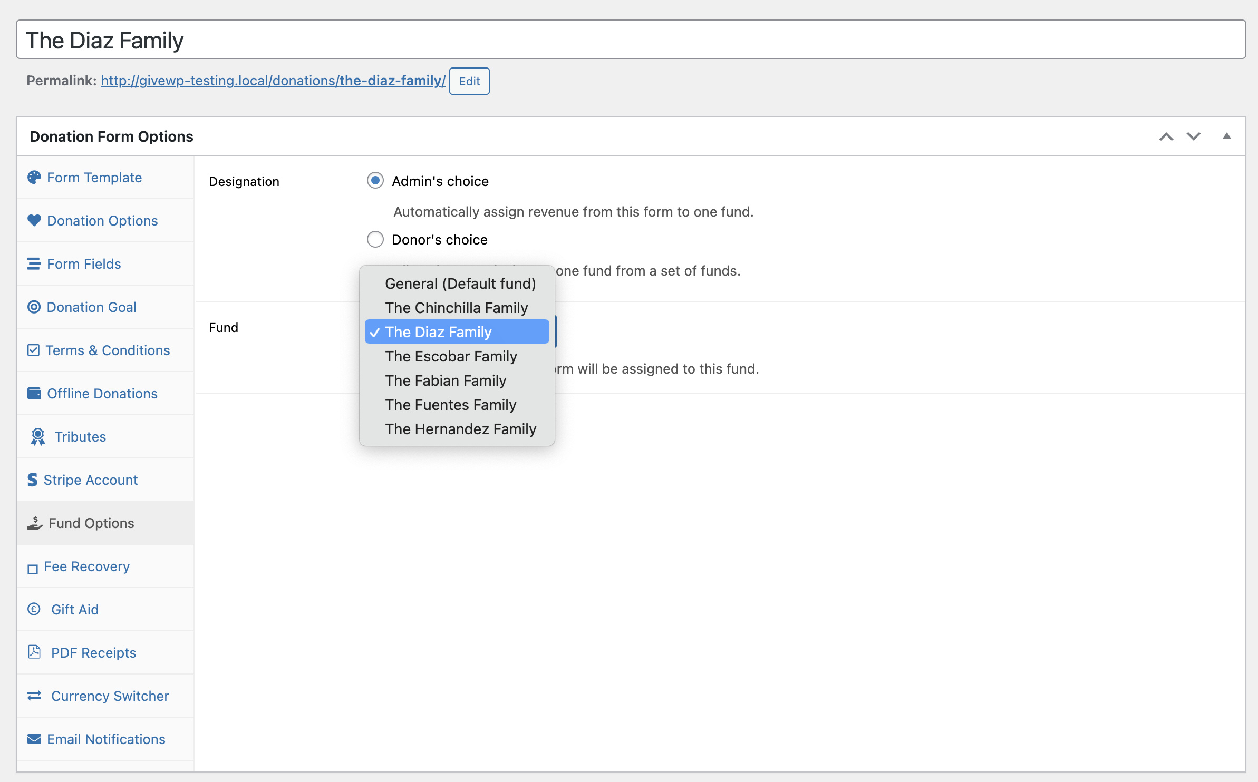
Task: Go to the Stripe Account tab
Action: coord(105,480)
